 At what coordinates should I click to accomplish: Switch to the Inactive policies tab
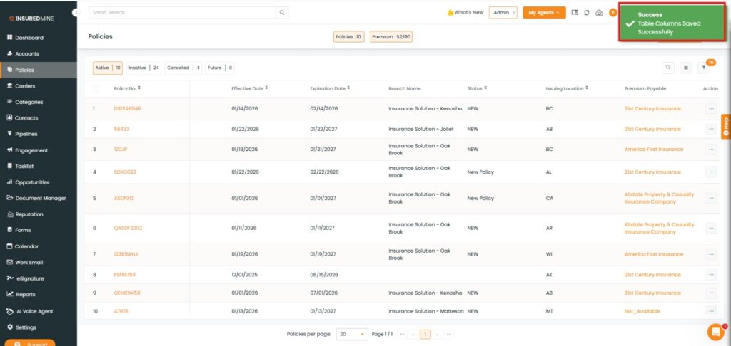[143, 68]
